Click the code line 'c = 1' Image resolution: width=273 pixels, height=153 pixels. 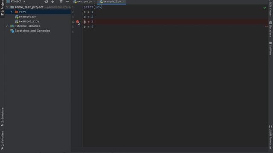pyautogui.click(x=88, y=12)
